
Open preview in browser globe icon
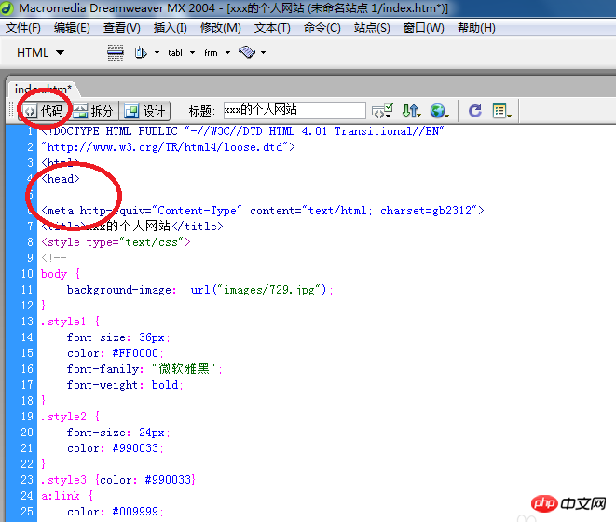click(x=439, y=111)
